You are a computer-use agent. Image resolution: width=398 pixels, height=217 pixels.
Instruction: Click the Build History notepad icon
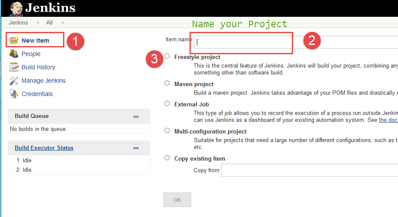(14, 67)
